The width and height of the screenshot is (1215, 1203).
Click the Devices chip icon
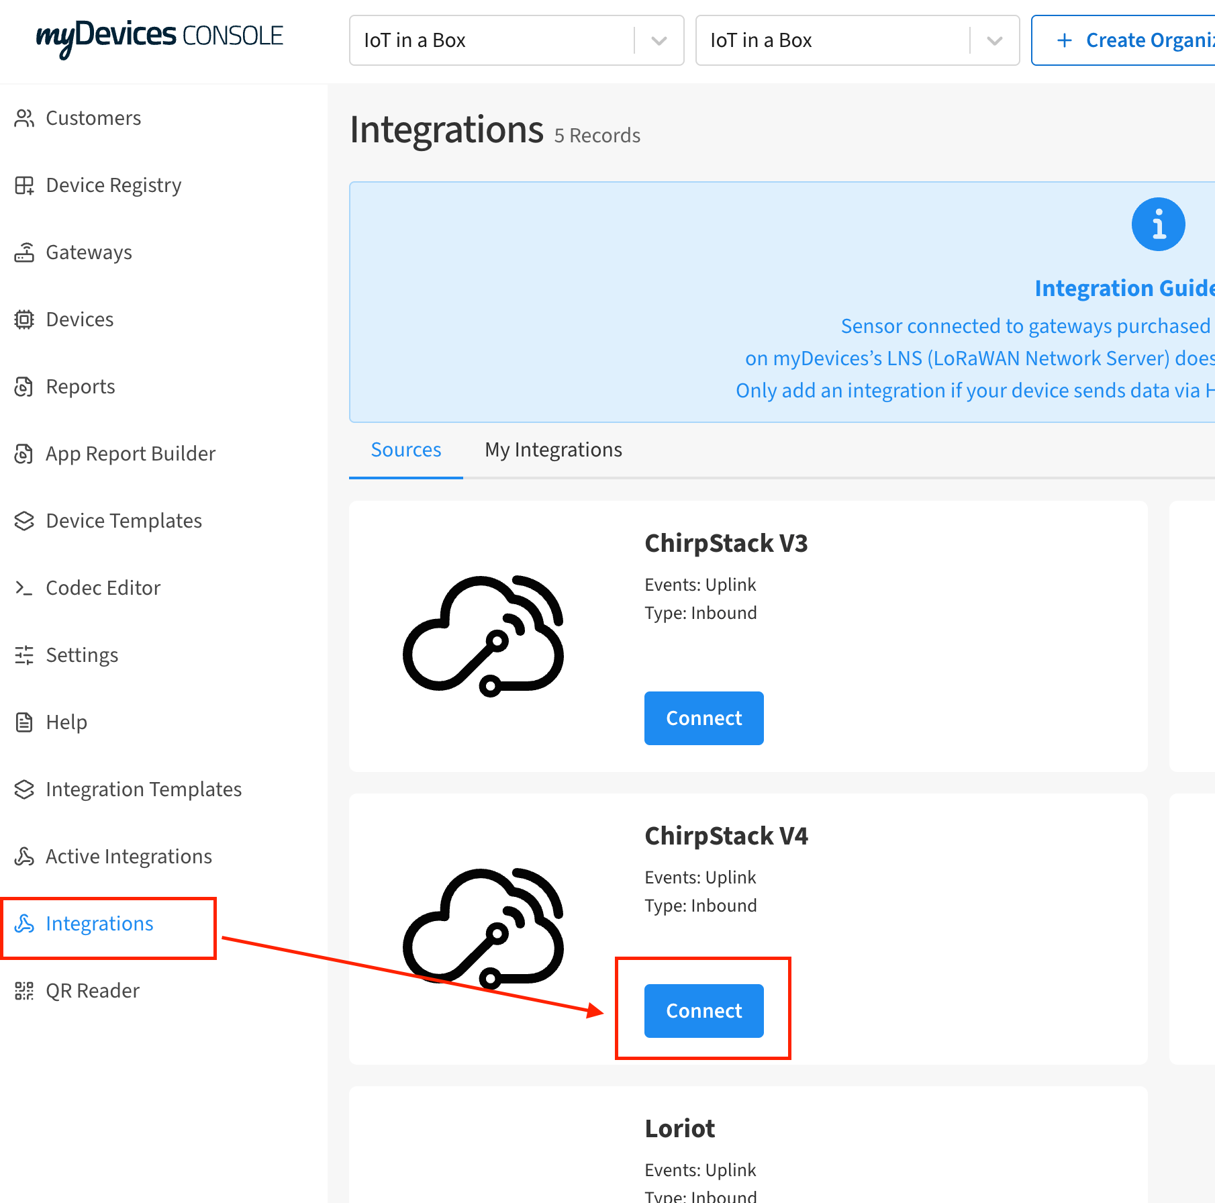[x=24, y=320]
